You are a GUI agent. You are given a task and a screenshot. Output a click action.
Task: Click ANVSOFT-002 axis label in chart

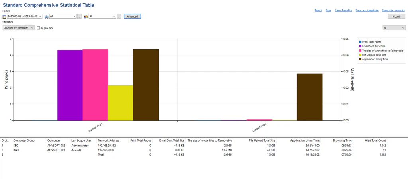click(96, 128)
